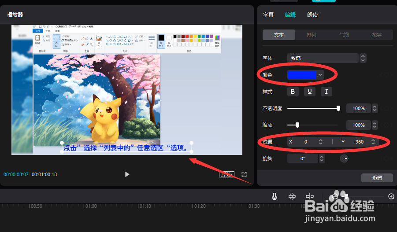Click the scale 100% value field
This screenshot has height=232, width=397.
[x=359, y=125]
